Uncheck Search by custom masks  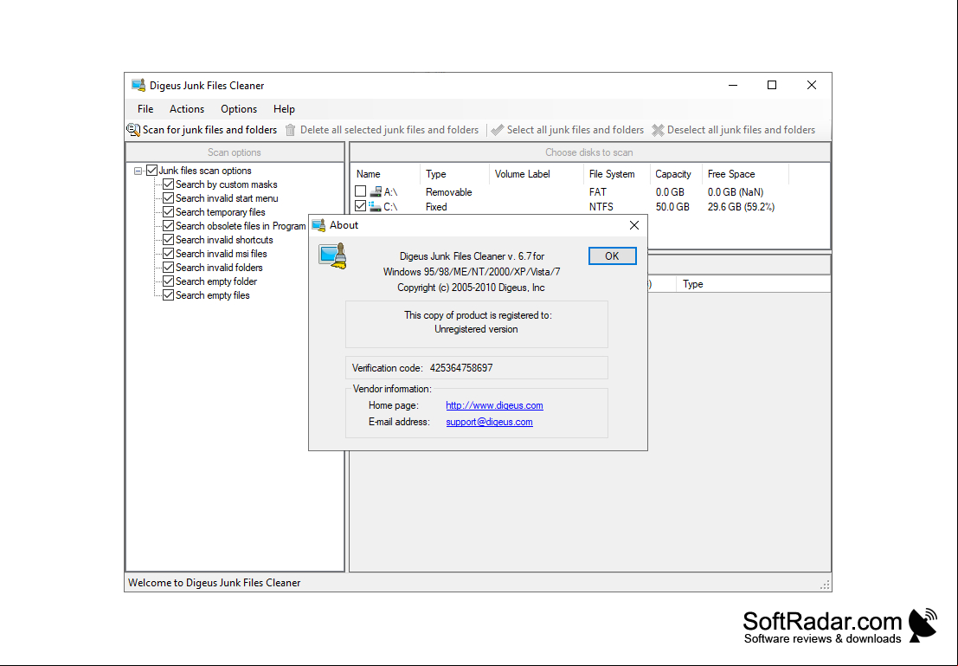169,184
